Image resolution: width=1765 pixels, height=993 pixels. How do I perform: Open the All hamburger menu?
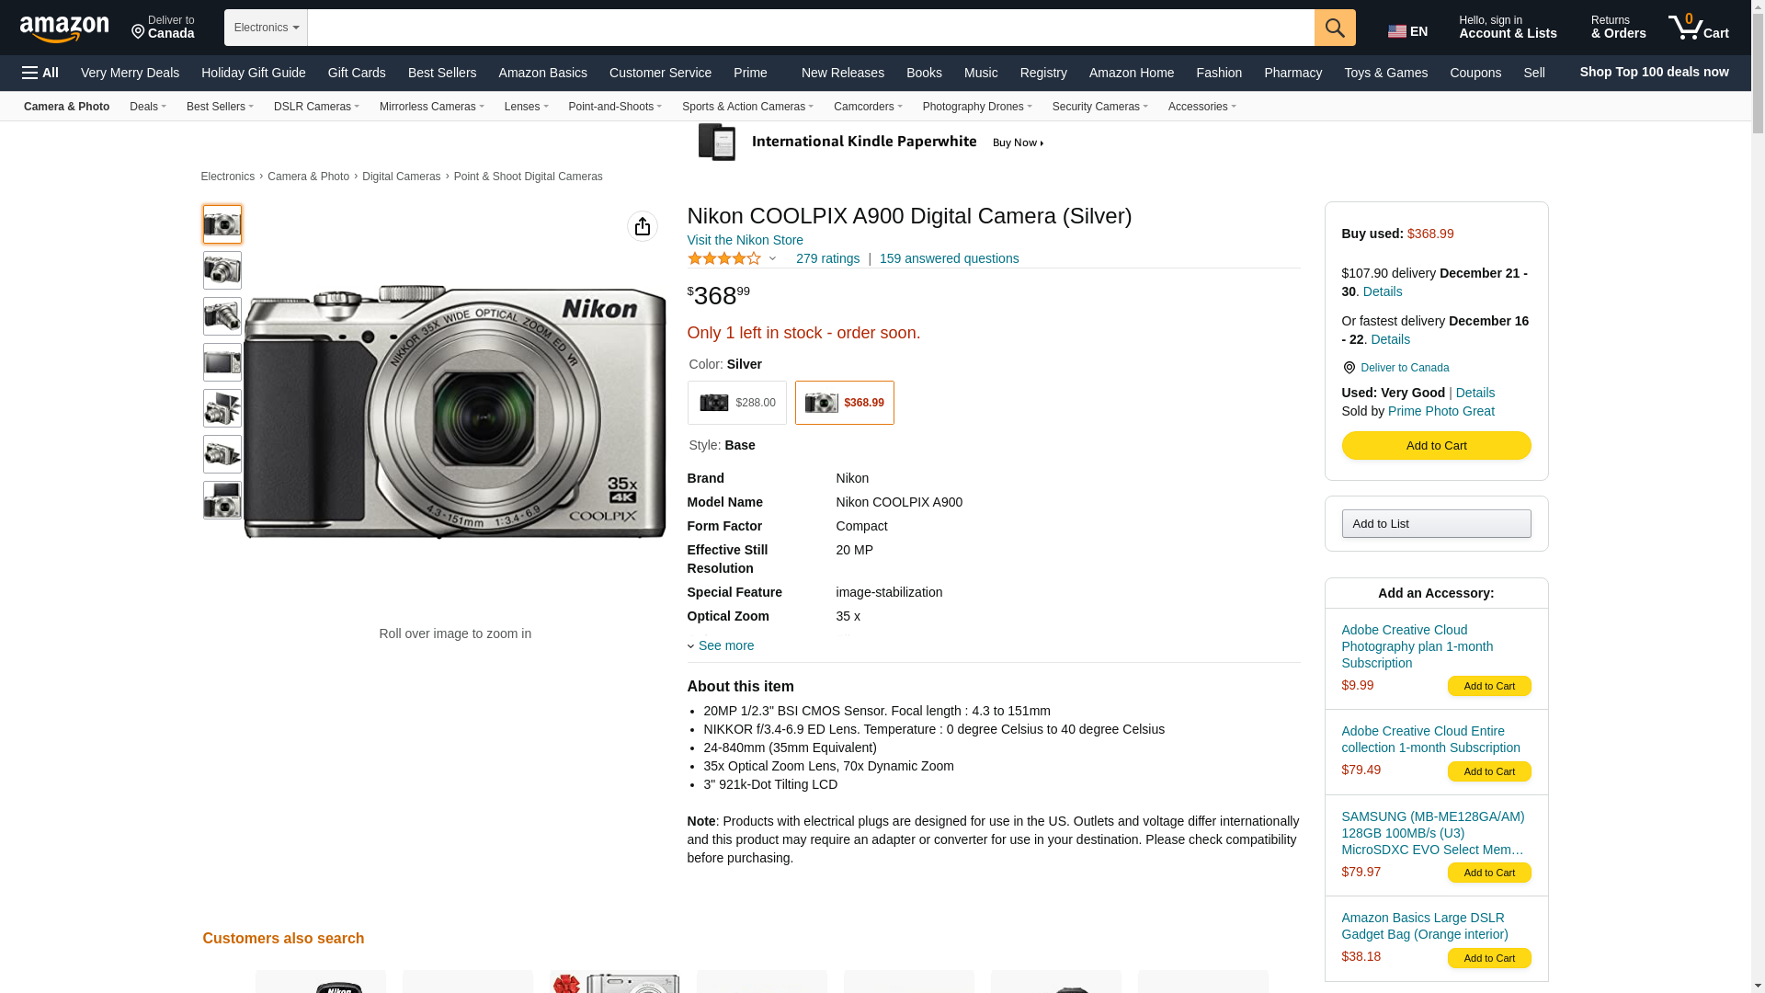(x=40, y=73)
